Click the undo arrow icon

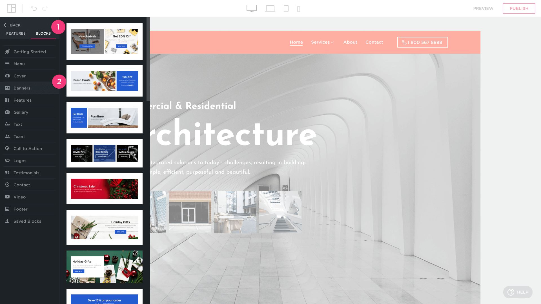click(34, 8)
